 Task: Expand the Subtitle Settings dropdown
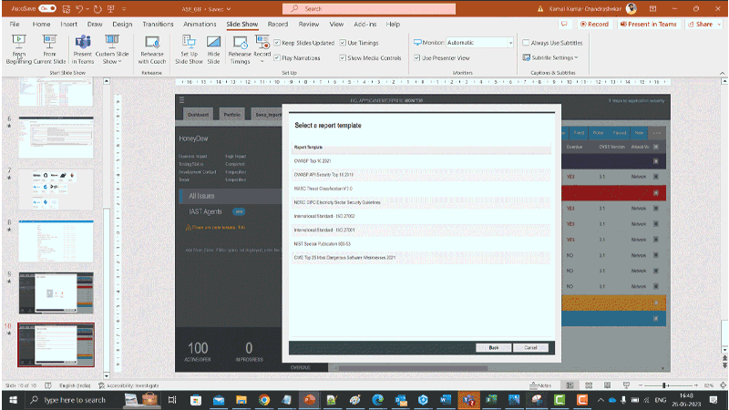click(x=554, y=57)
